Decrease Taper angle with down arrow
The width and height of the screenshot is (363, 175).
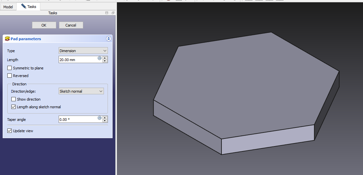(105, 121)
